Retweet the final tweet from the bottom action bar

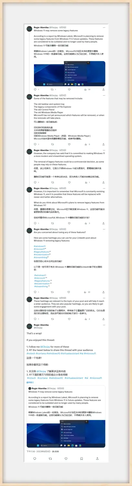coord(50,458)
